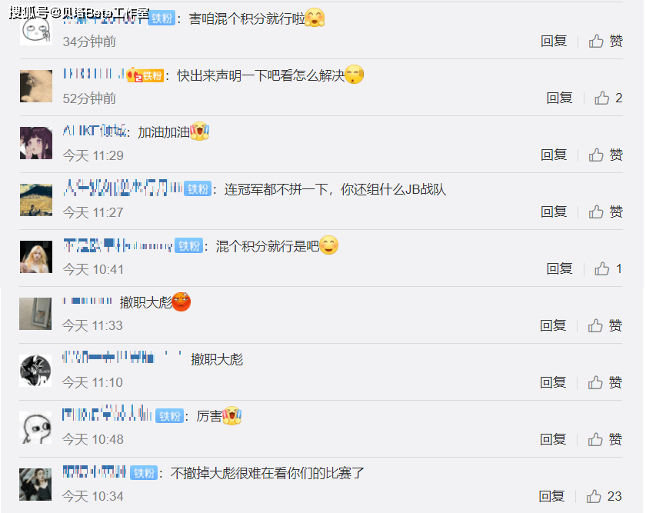
Task: Like the 混个积分就行是吧 comment
Action: [x=608, y=268]
